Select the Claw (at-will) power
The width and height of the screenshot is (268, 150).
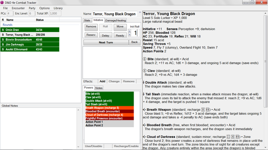click(110, 97)
